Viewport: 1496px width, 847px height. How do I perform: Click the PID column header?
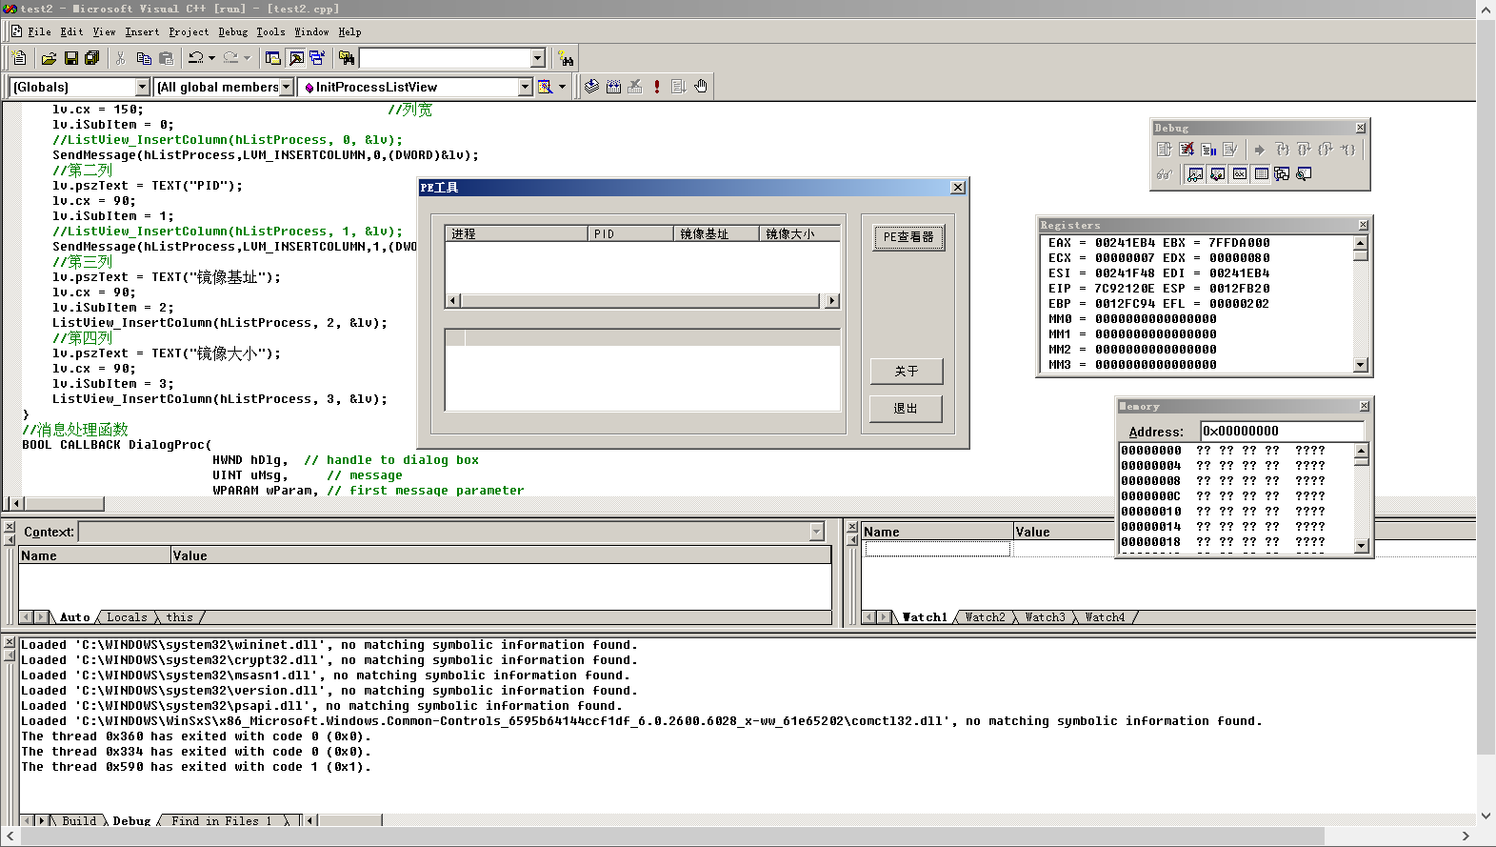click(630, 233)
